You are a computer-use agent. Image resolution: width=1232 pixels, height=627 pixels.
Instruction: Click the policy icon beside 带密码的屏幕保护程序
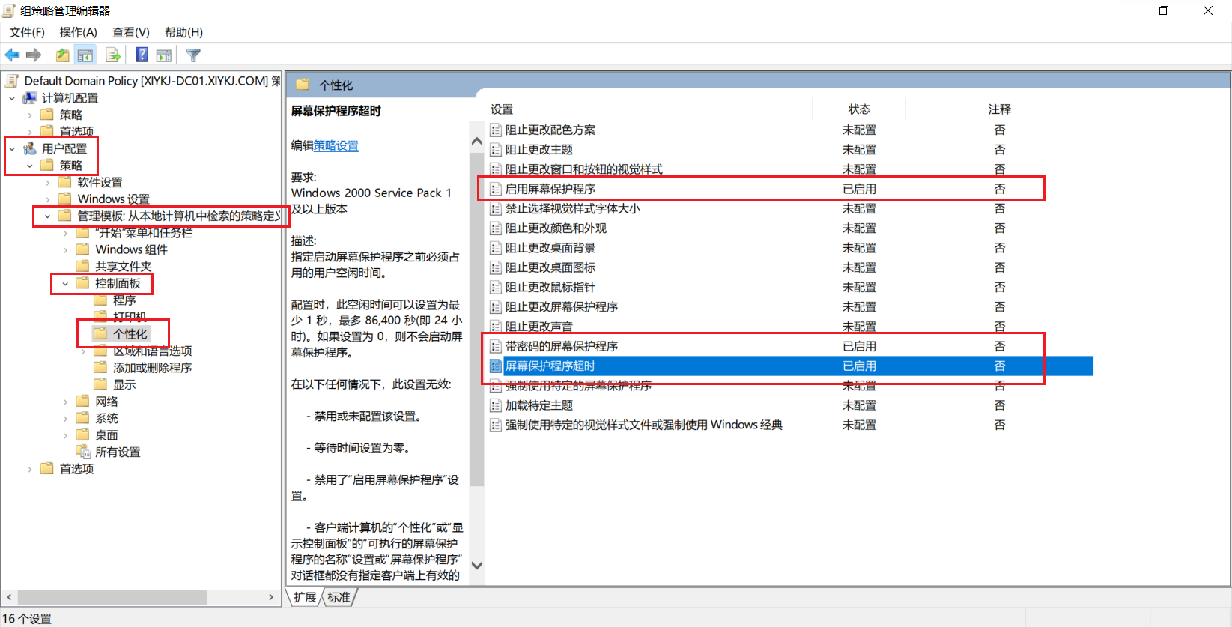tap(495, 347)
